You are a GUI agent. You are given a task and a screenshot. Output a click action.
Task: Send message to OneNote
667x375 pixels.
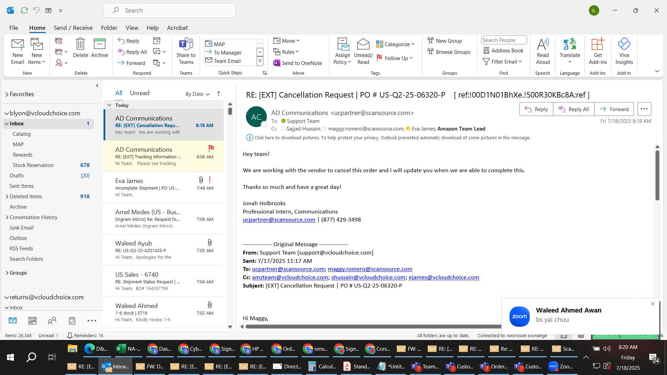coord(298,63)
